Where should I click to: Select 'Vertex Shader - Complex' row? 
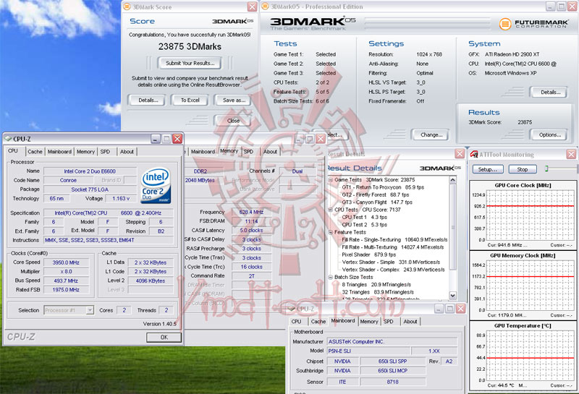tap(393, 270)
